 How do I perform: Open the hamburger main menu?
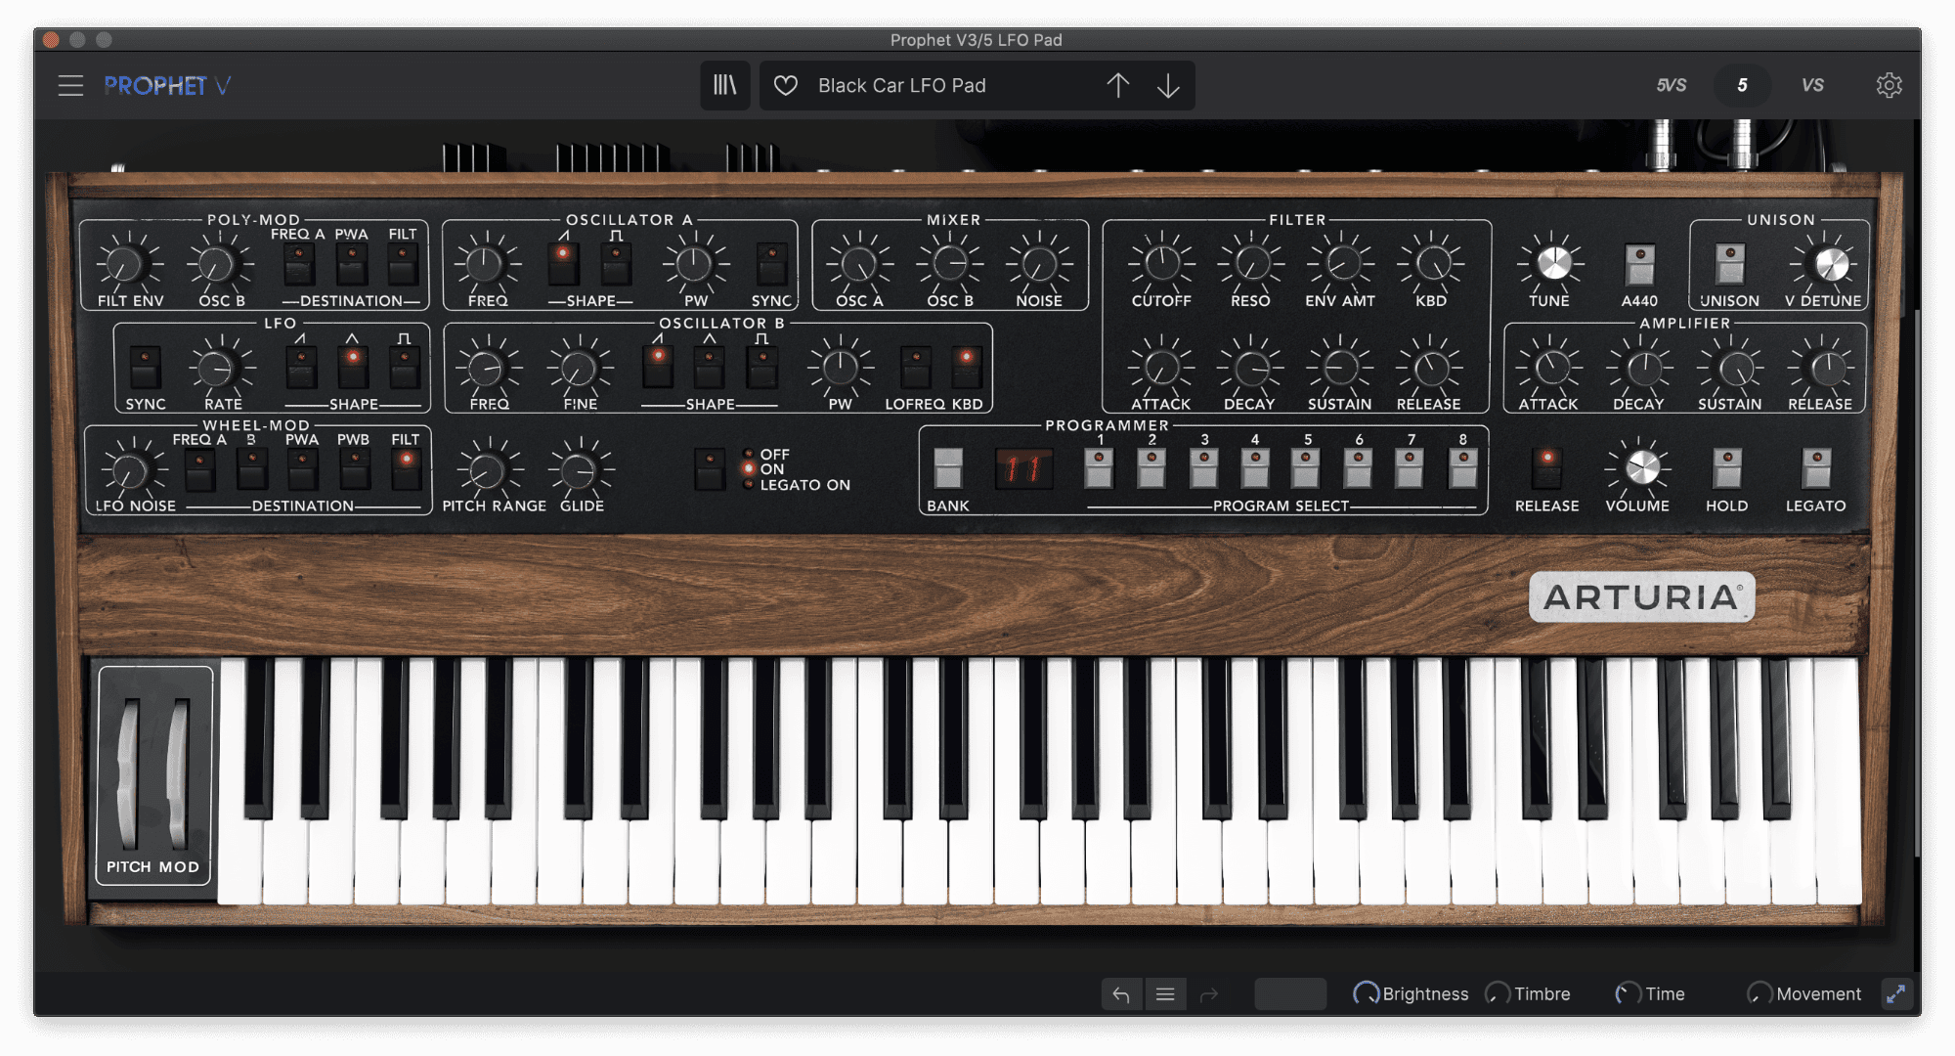70,86
